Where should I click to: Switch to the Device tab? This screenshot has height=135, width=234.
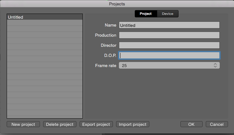[x=167, y=14]
